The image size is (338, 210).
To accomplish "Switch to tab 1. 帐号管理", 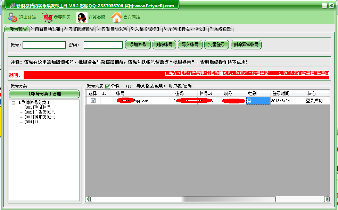I will pos(16,29).
